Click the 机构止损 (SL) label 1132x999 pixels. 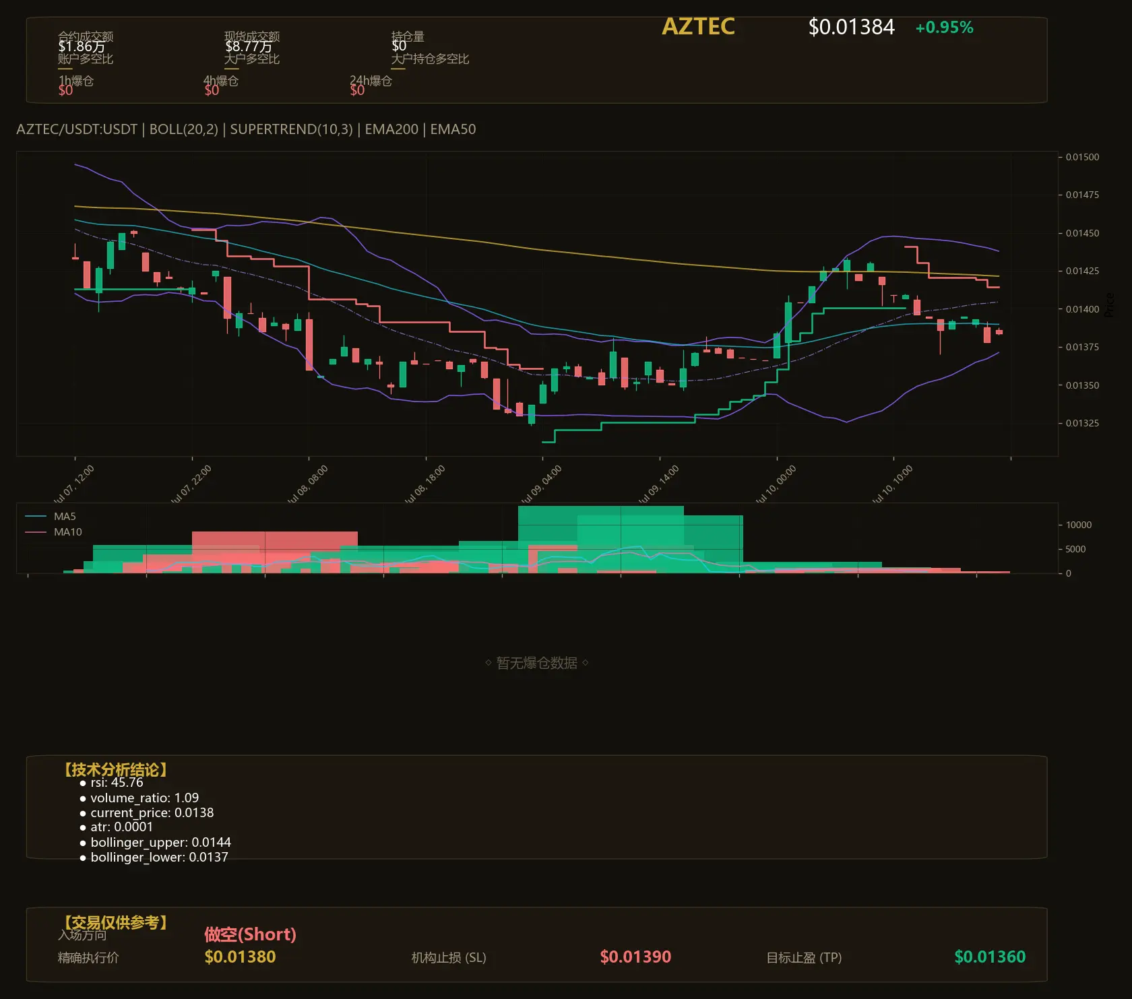(449, 958)
